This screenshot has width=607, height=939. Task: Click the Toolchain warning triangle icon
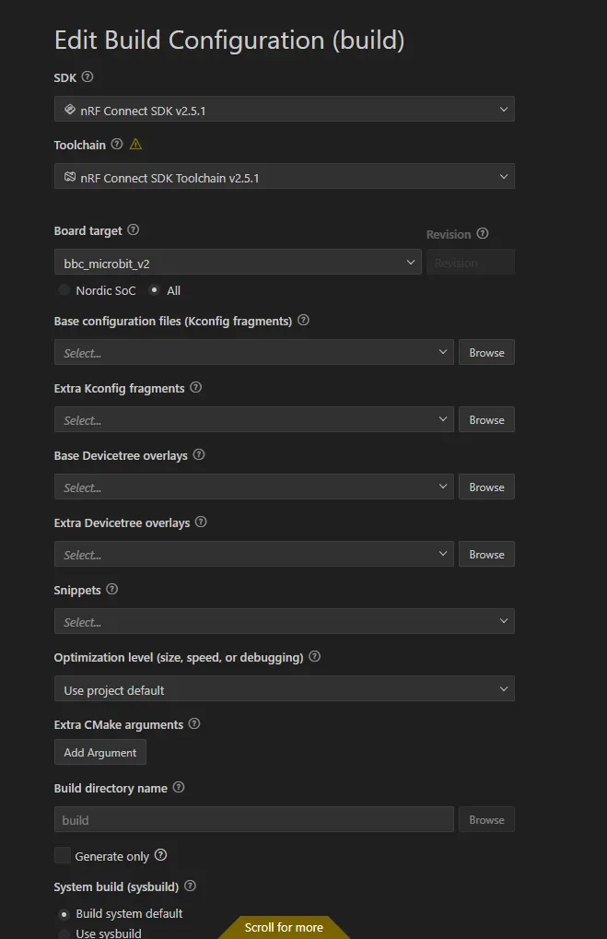click(136, 145)
